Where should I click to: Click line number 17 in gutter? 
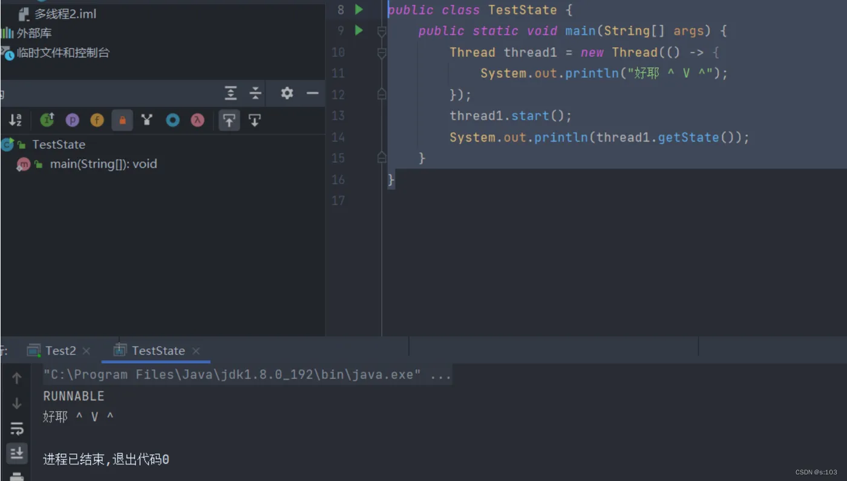tap(338, 200)
